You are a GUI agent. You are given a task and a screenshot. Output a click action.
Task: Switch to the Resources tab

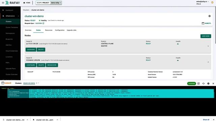pos(49,30)
